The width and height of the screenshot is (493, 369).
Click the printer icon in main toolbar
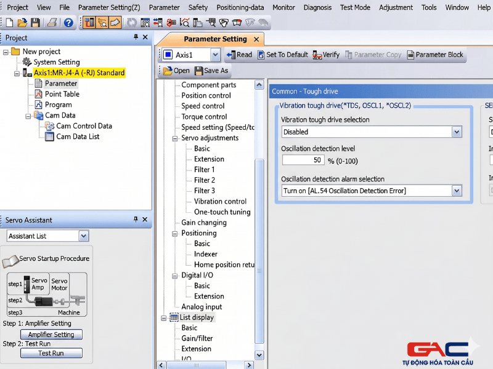53,23
